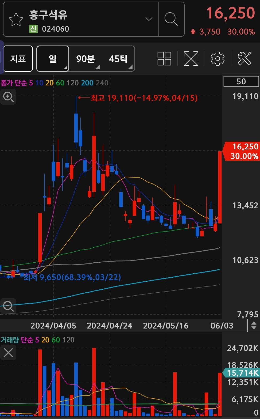The width and height of the screenshot is (260, 419).
Task: Switch to the 45틱 tick chart
Action: coord(118,59)
